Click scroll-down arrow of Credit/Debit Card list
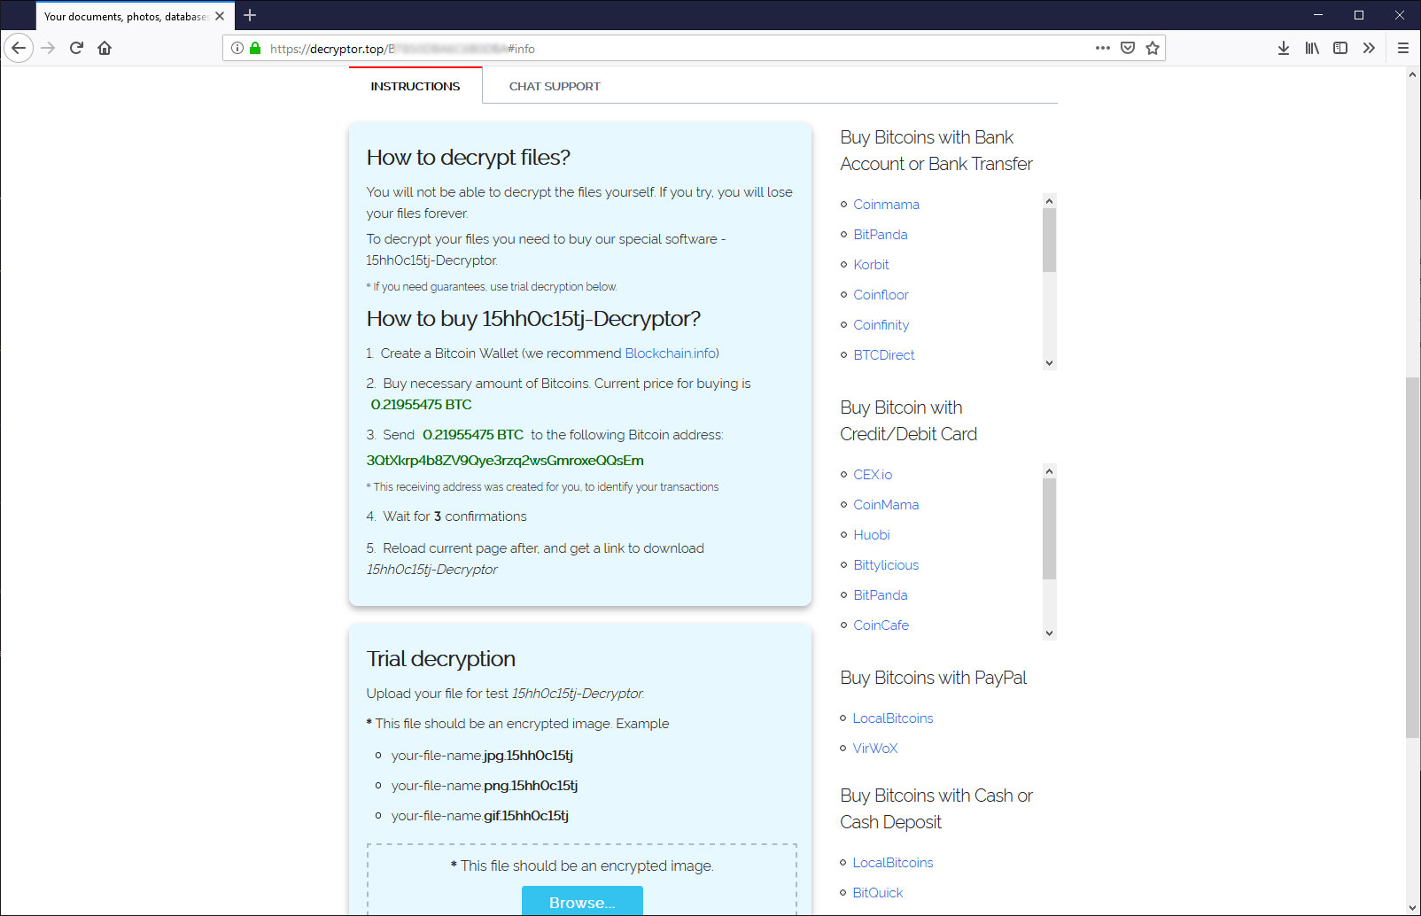Image resolution: width=1421 pixels, height=916 pixels. click(x=1049, y=633)
